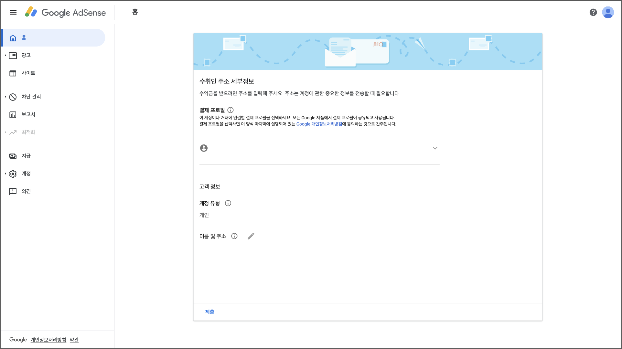Open the user account avatar
The height and width of the screenshot is (349, 622).
click(x=608, y=12)
